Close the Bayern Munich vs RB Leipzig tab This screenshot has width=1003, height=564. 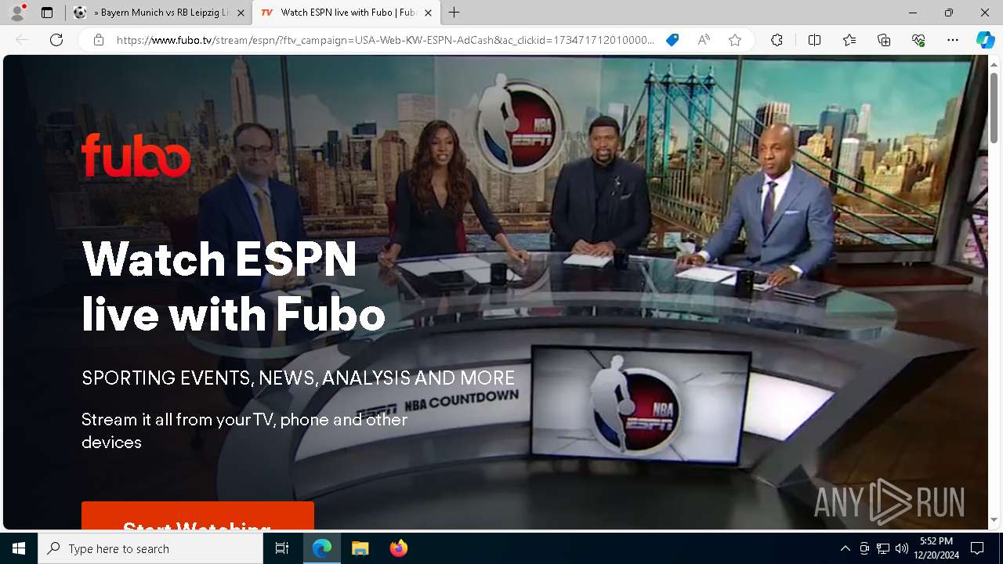241,13
